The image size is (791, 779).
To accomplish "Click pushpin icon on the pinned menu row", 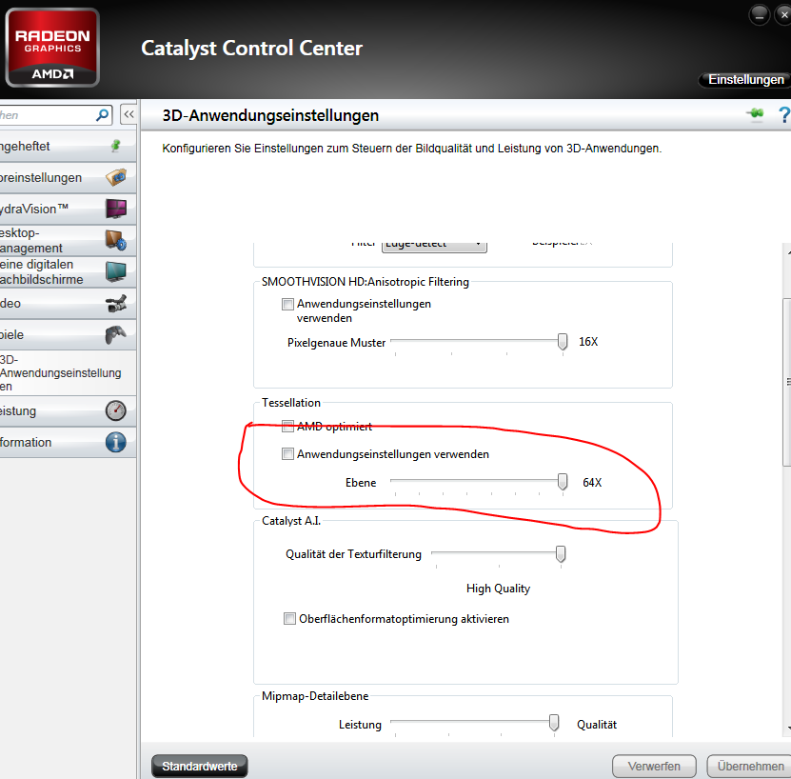I will (116, 146).
